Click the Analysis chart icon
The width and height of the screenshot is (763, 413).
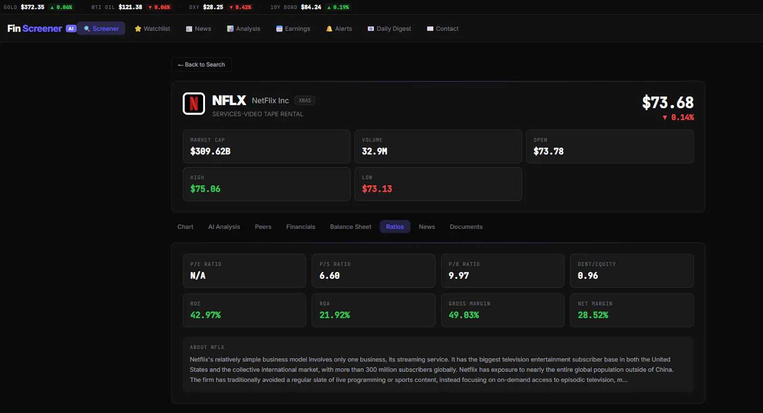[230, 29]
